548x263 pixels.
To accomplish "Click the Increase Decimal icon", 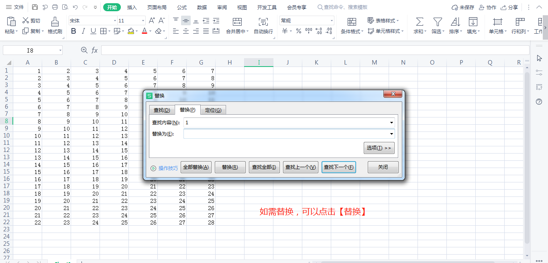I will [319, 31].
